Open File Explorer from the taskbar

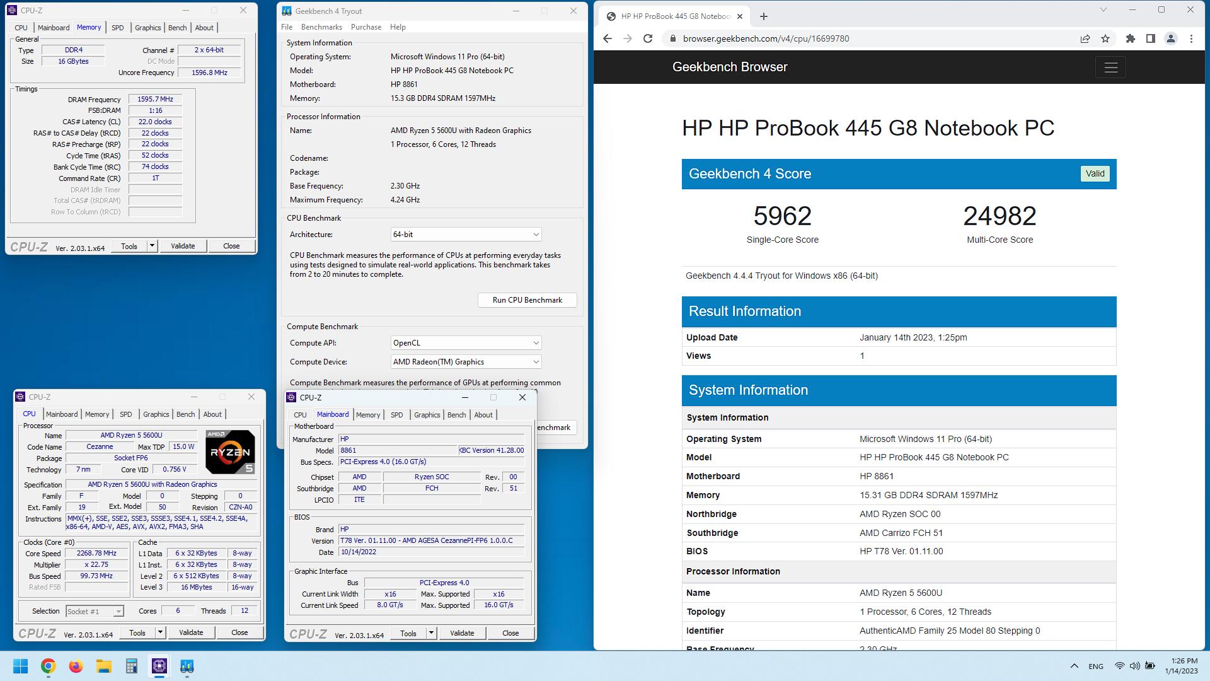103,666
